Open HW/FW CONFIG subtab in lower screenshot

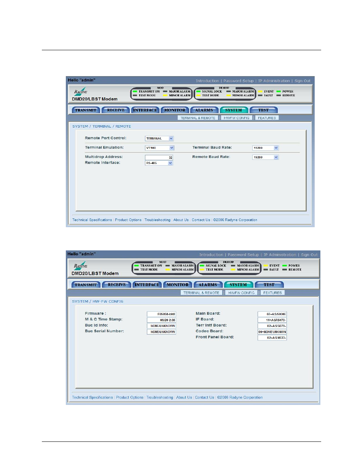point(241,293)
